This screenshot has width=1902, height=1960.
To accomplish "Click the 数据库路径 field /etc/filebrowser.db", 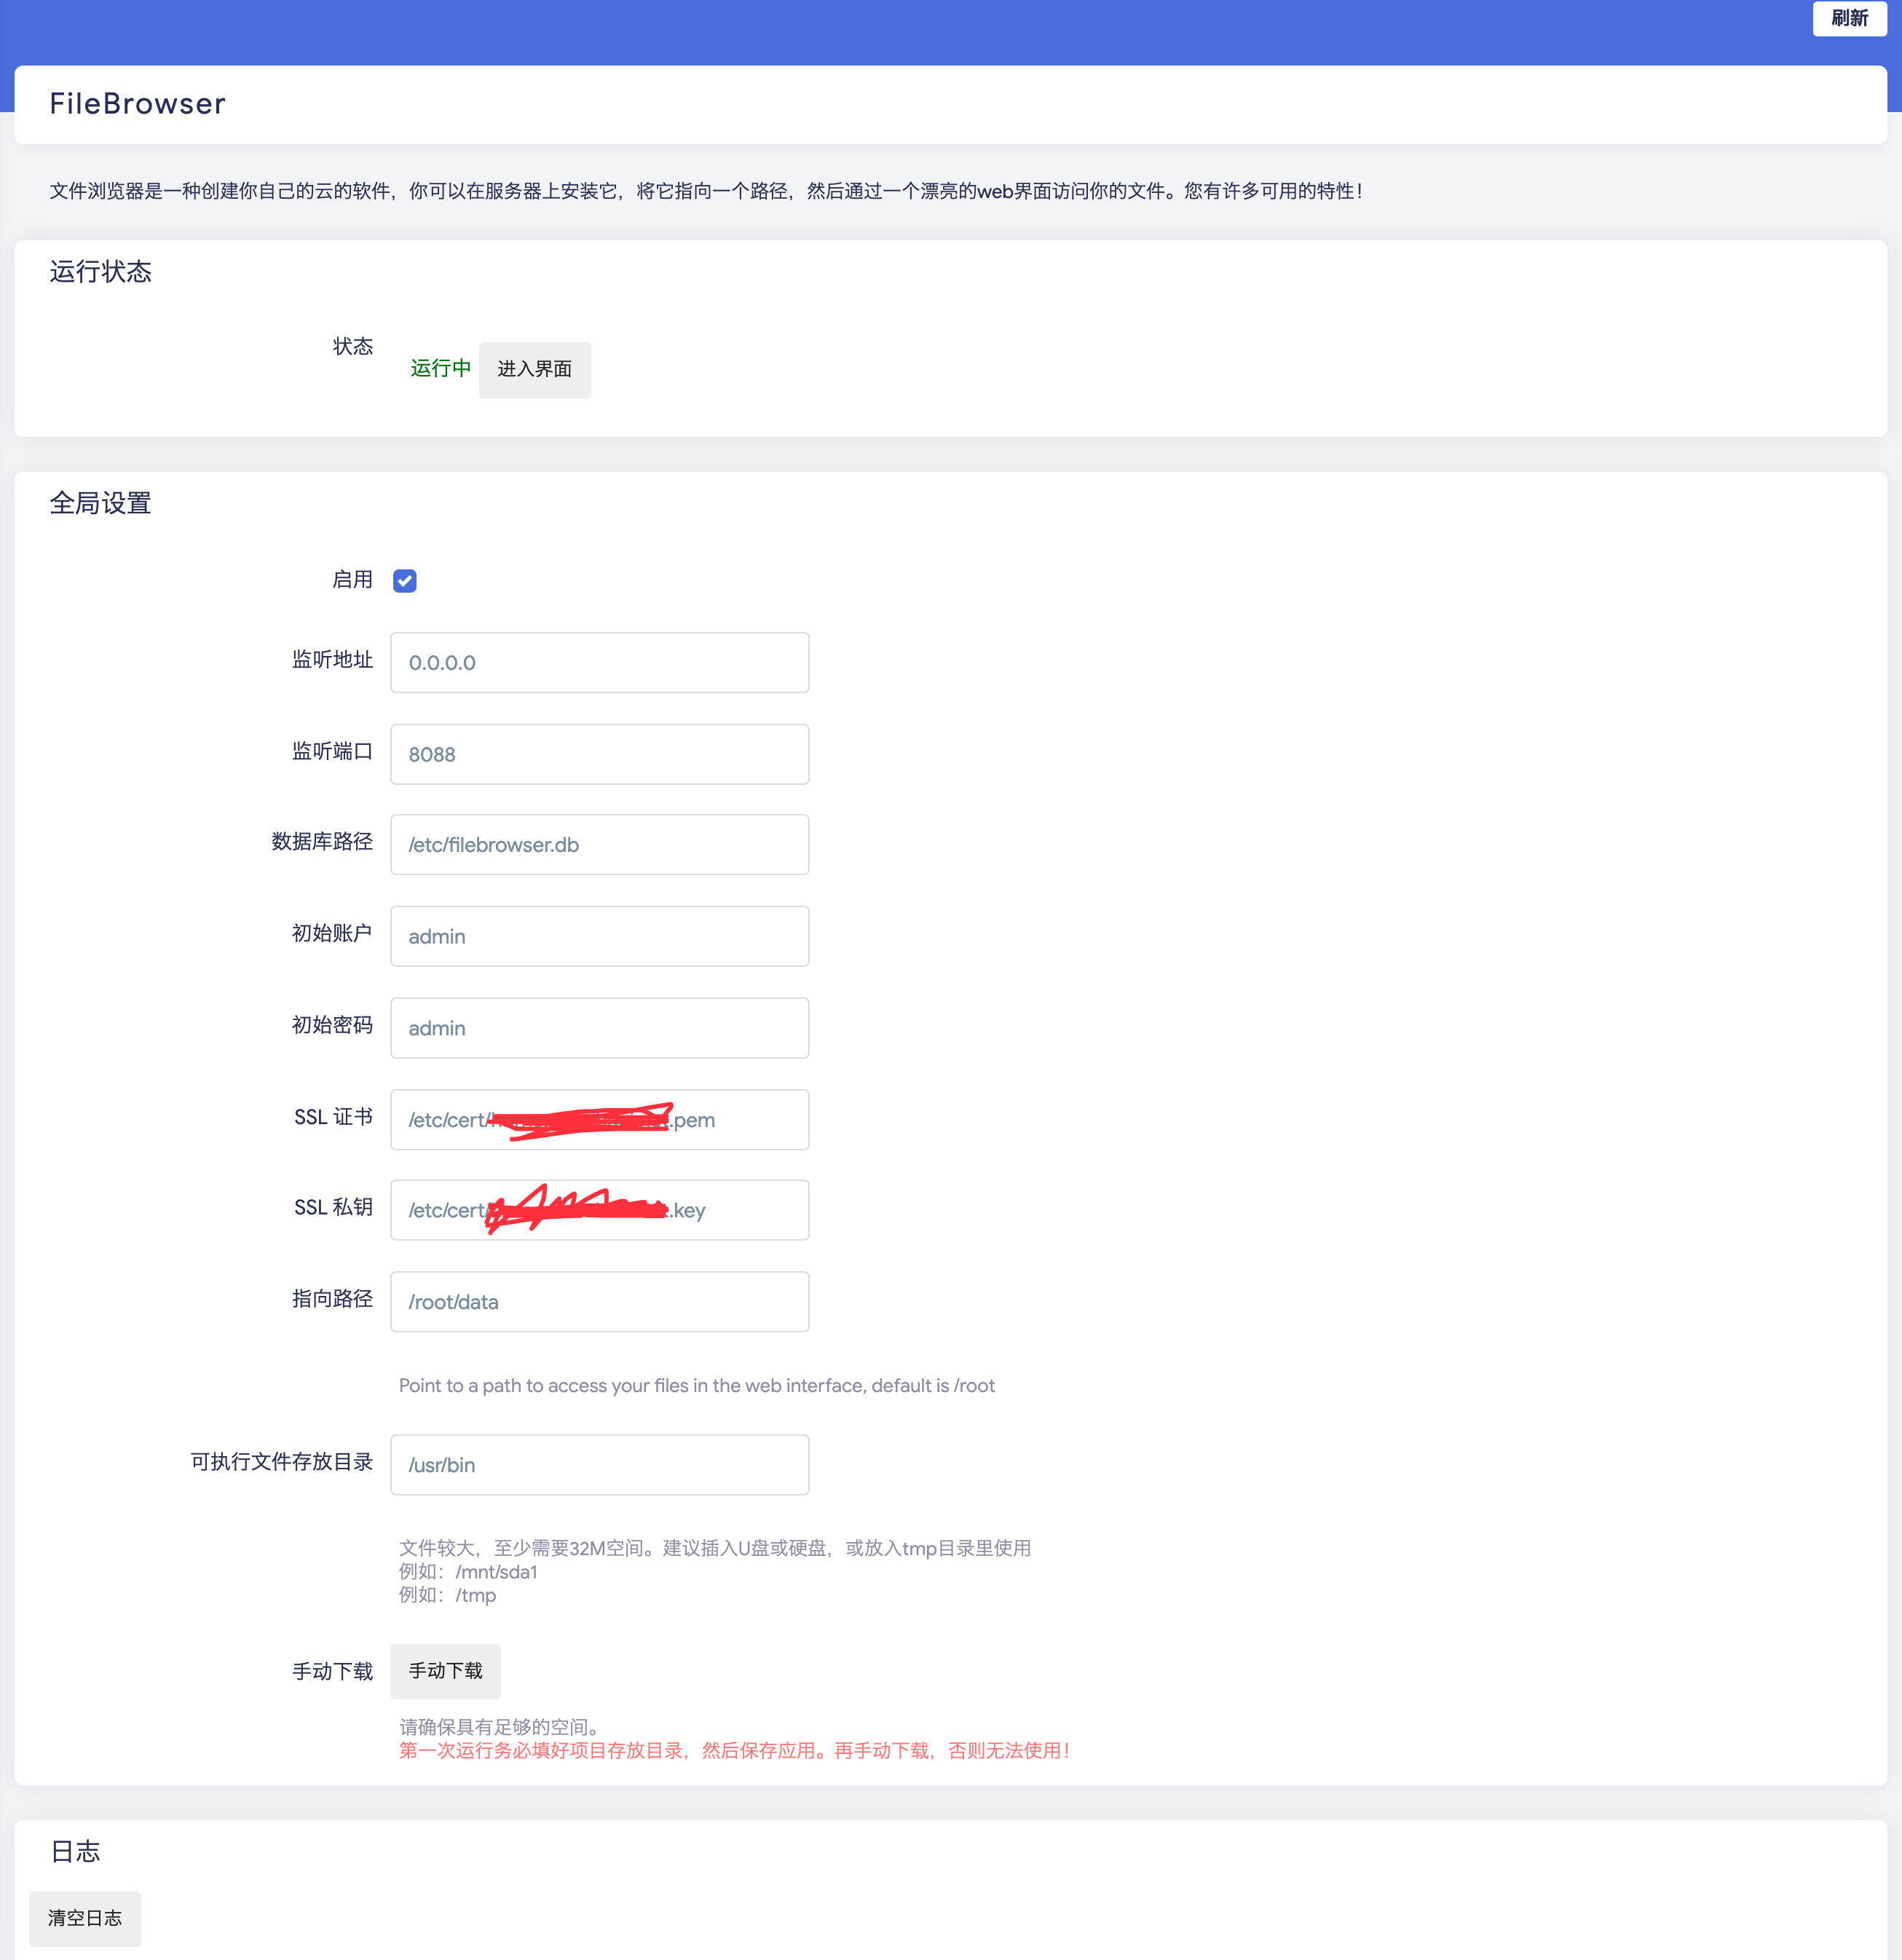I will (x=599, y=845).
